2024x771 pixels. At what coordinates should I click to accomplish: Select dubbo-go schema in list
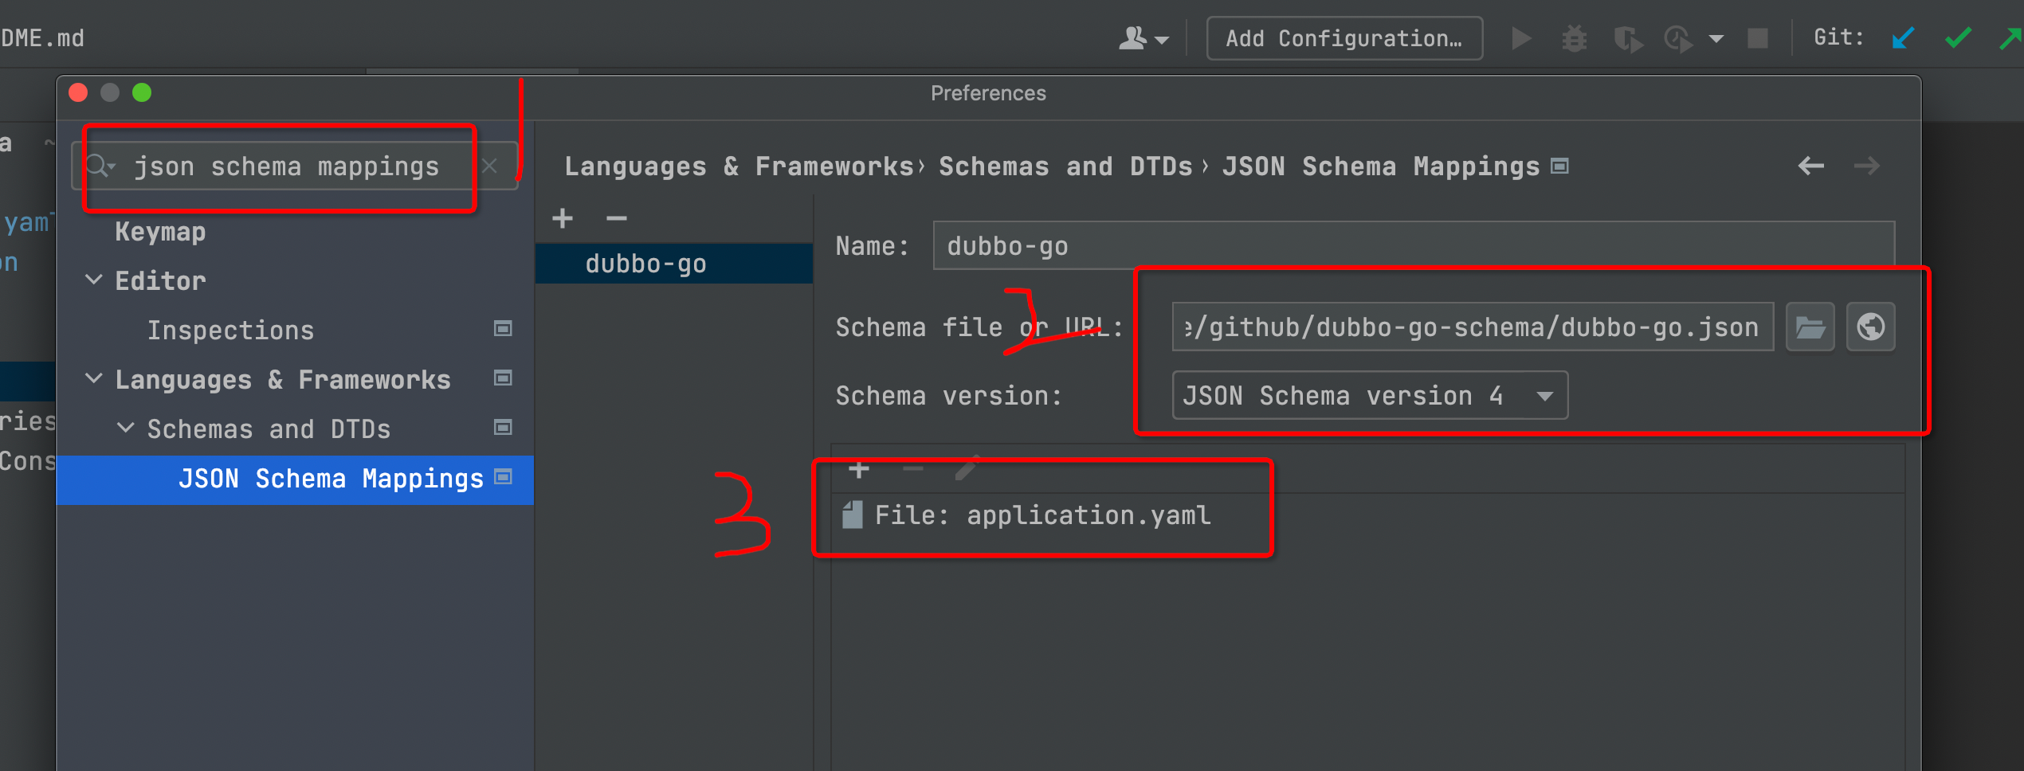pyautogui.click(x=674, y=264)
